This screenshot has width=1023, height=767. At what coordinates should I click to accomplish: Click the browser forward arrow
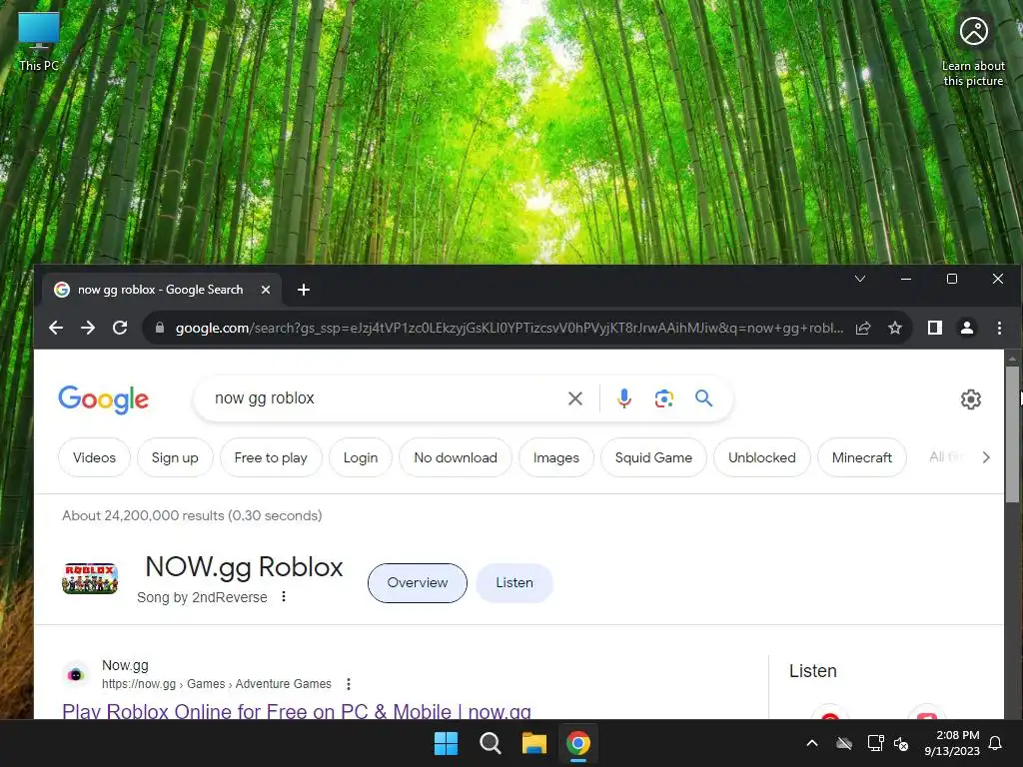click(x=88, y=328)
